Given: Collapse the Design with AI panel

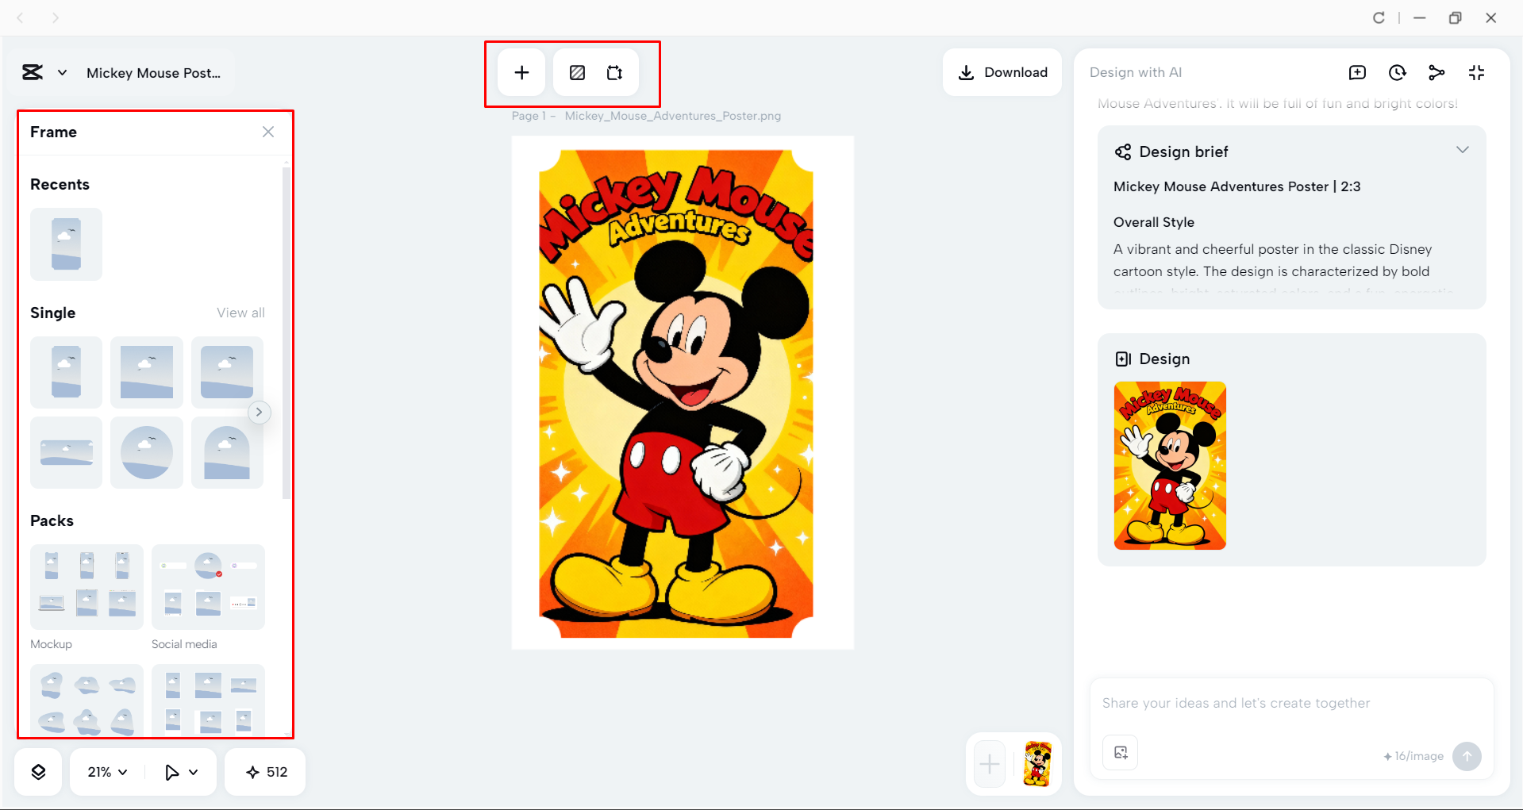Looking at the screenshot, I should [1476, 73].
